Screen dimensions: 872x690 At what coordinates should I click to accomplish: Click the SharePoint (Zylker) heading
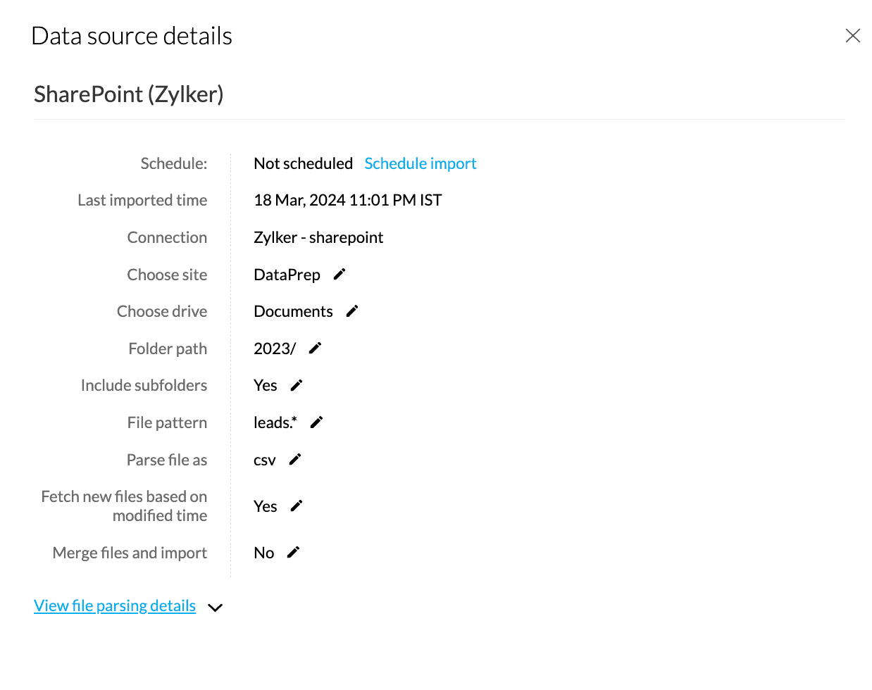coord(129,94)
